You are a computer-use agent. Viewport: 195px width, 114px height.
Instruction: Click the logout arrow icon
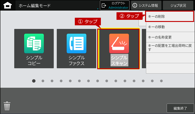pyautogui.click(x=104, y=5)
